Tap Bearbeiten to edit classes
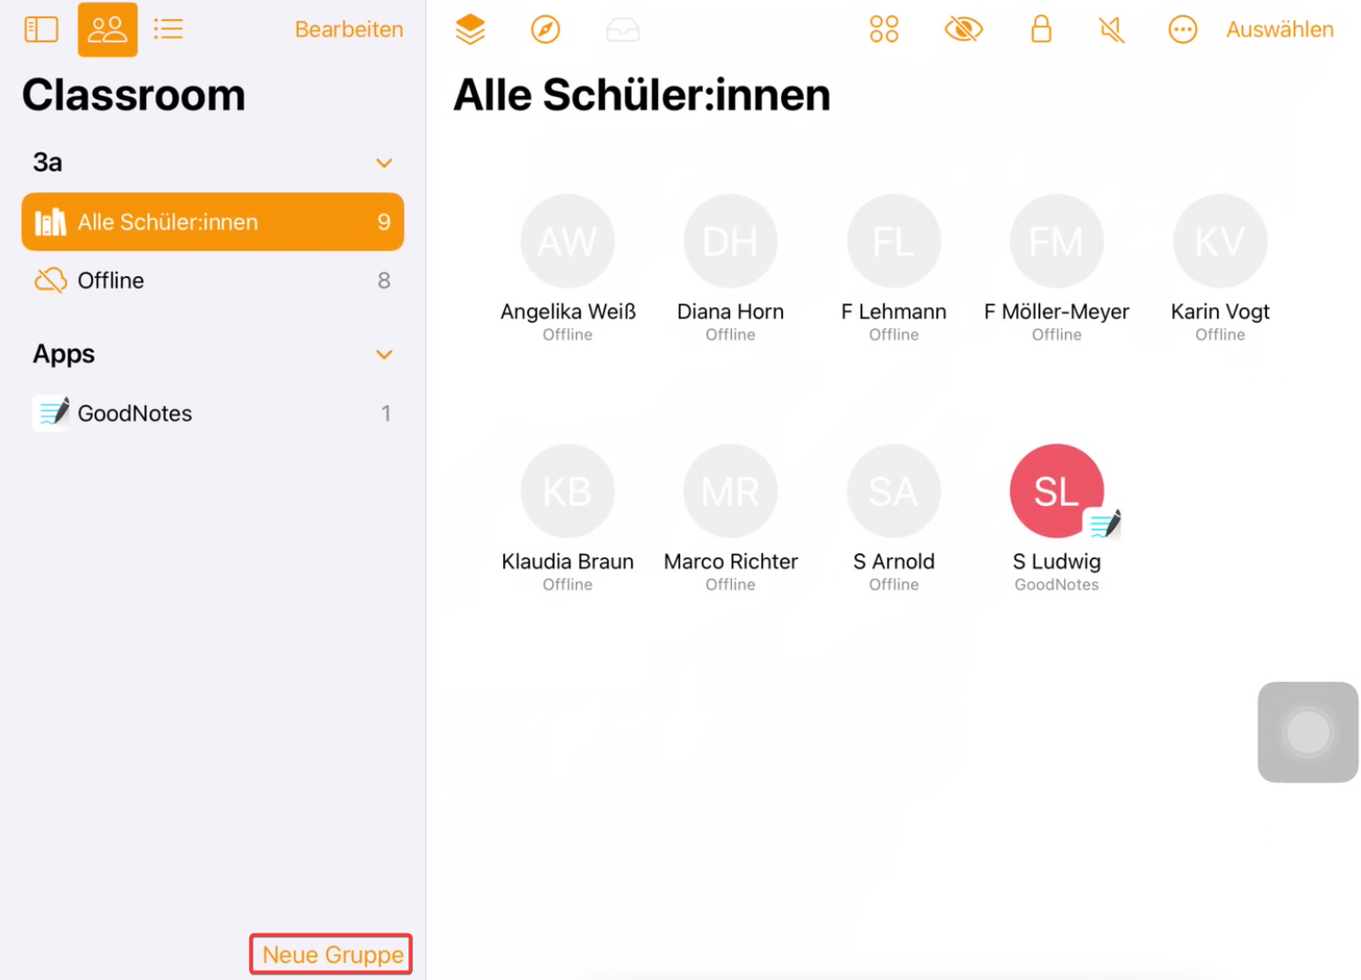Viewport: 1361px width, 980px height. pyautogui.click(x=348, y=29)
